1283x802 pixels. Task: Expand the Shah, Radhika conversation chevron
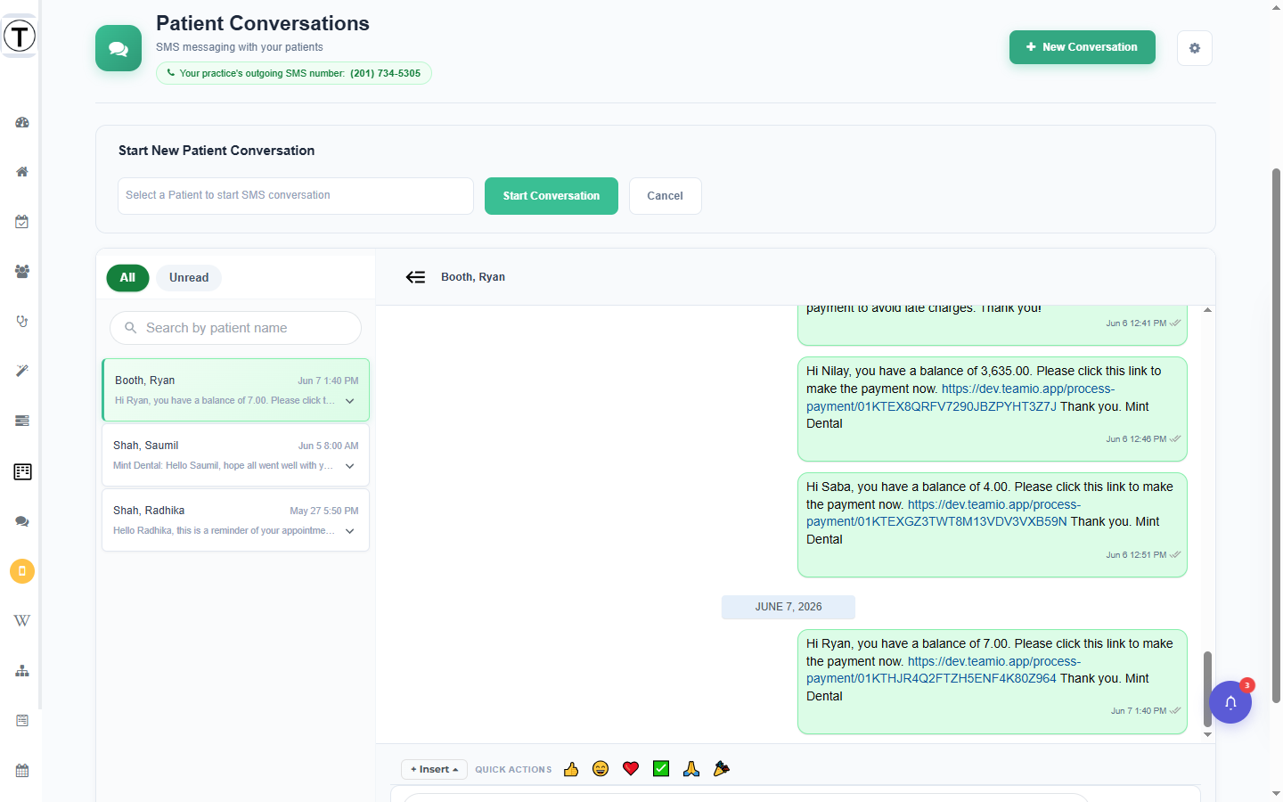point(350,531)
